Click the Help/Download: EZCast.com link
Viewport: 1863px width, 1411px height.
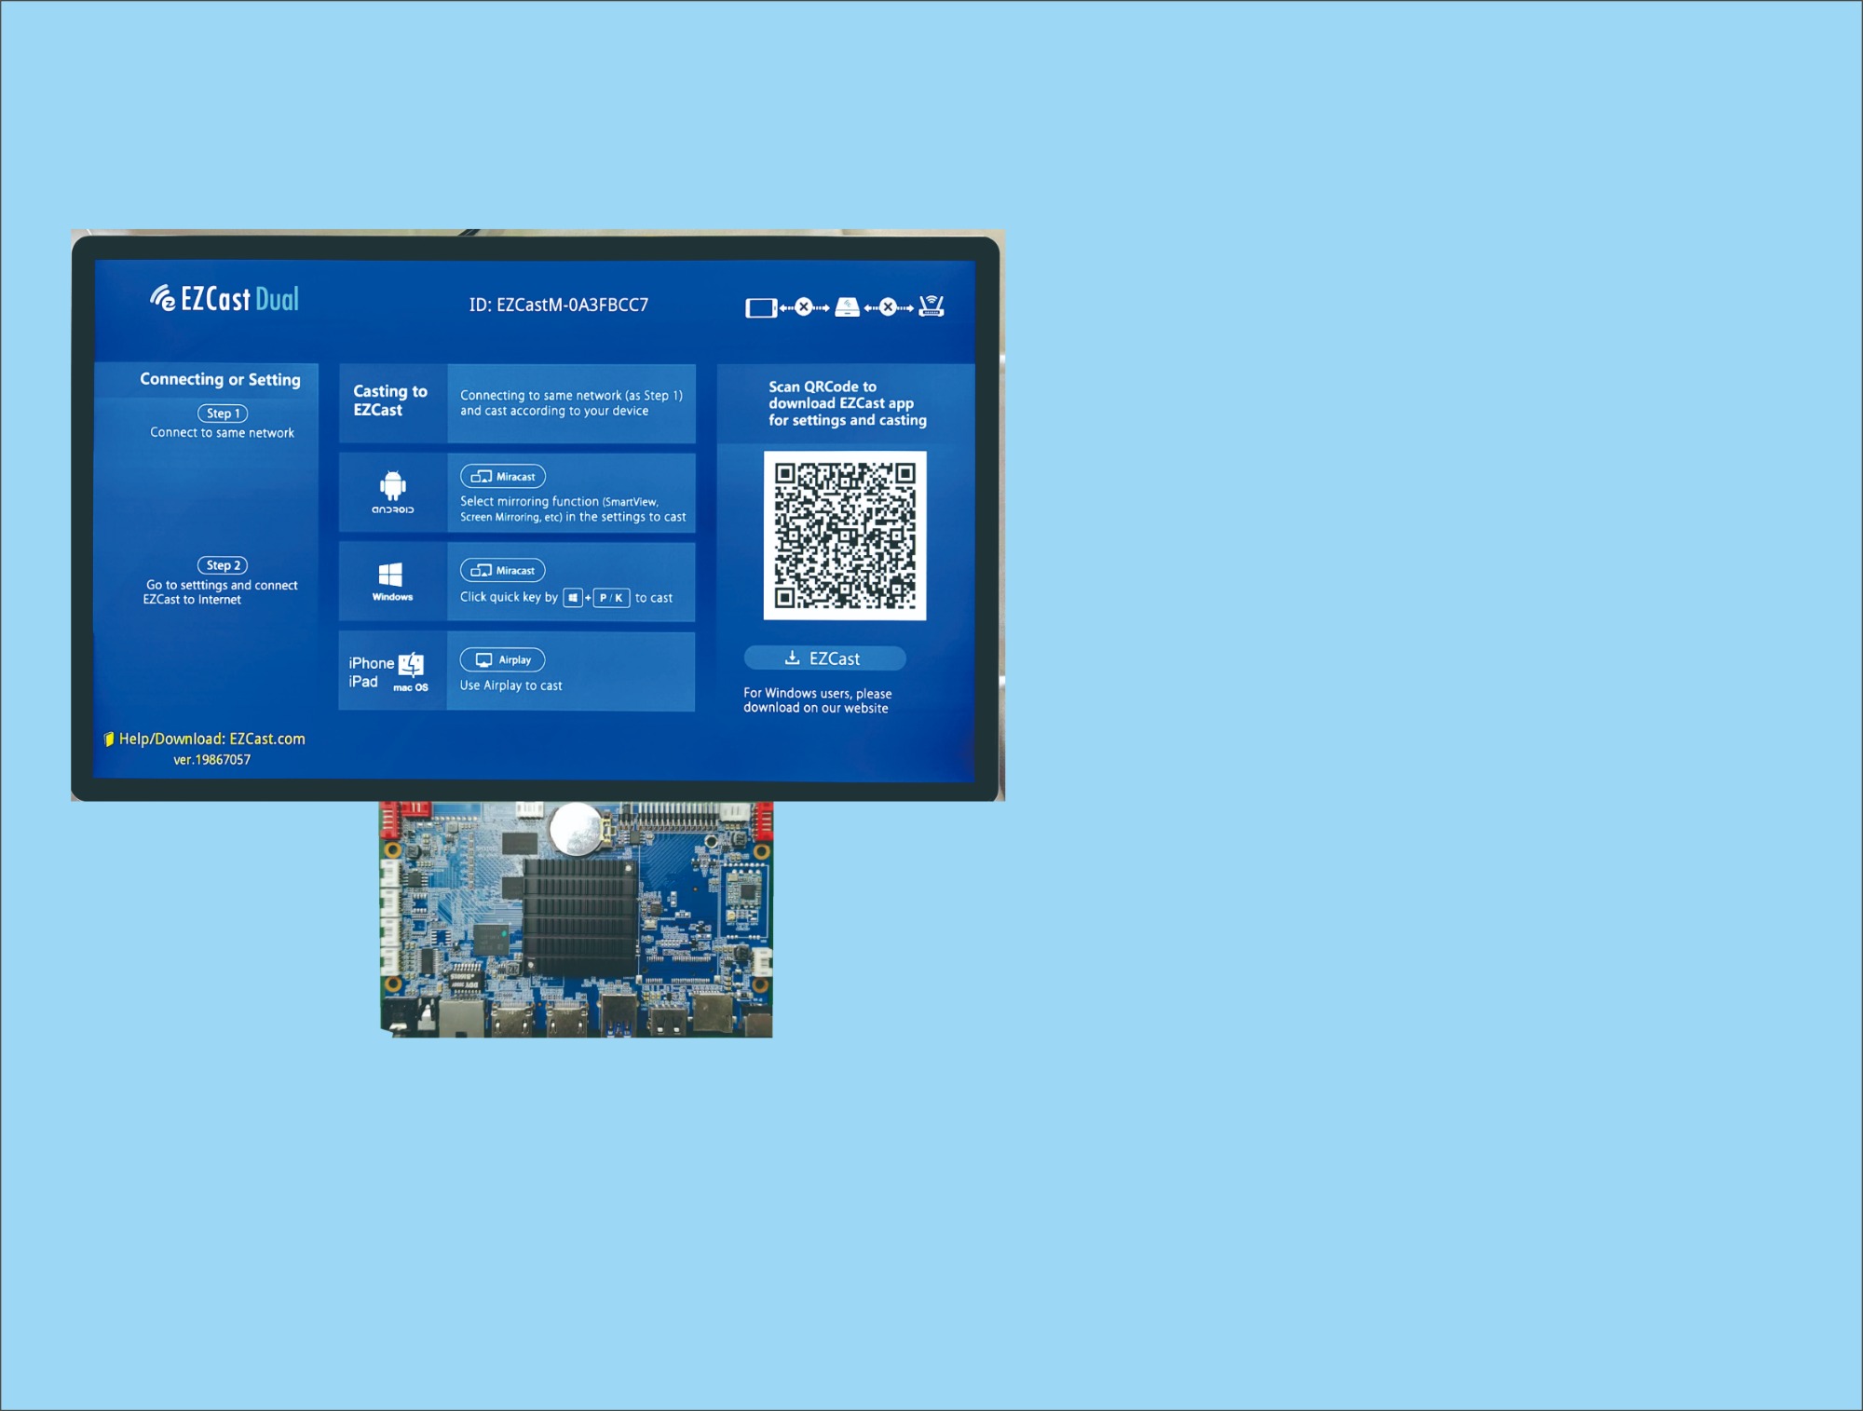click(211, 739)
